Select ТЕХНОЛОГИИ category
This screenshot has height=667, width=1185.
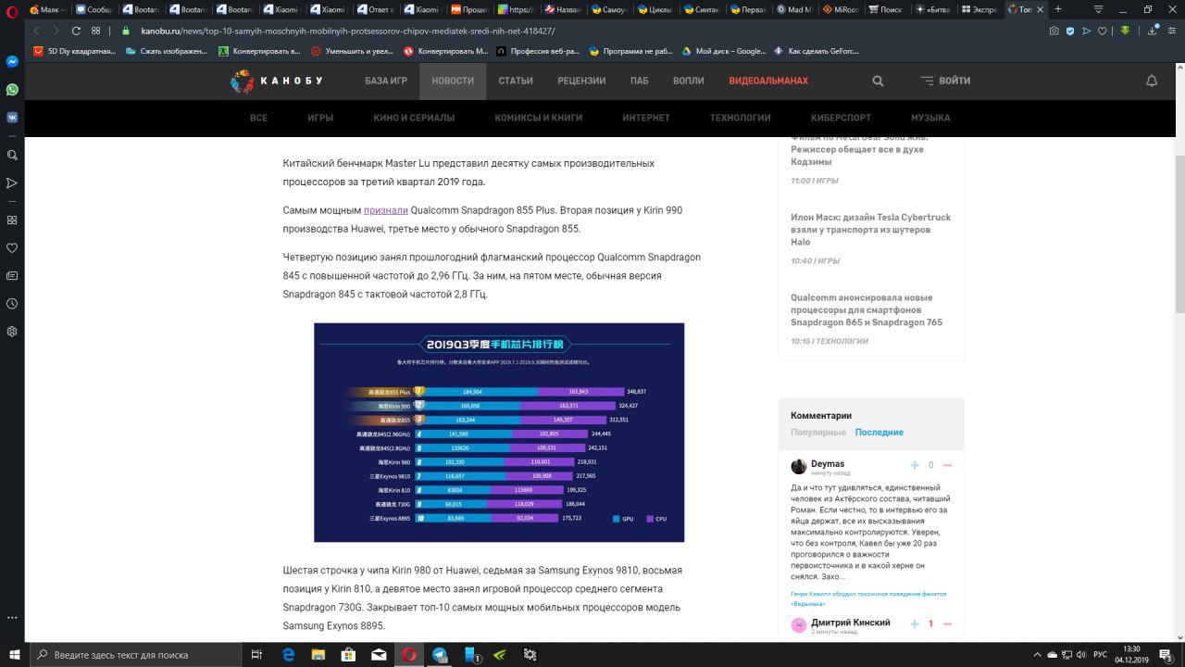[x=741, y=118]
